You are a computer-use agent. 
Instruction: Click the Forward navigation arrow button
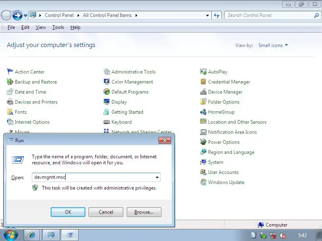pyautogui.click(x=17, y=15)
